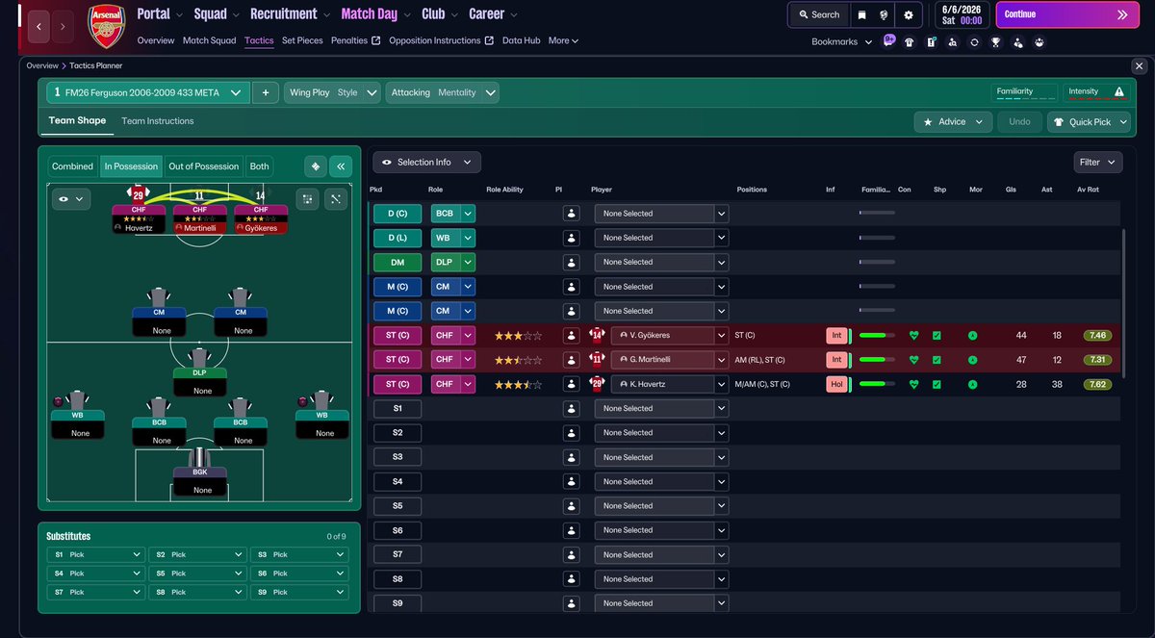Click the group people shortcut icon

[x=1039, y=42]
